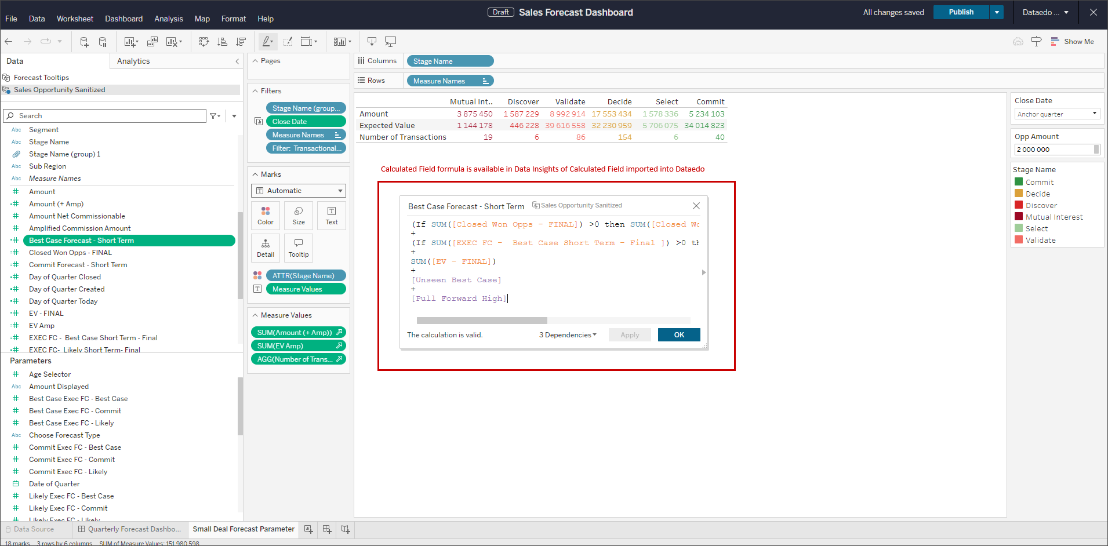Click the Redo forward arrow in toolbar
The height and width of the screenshot is (546, 1108).
pos(27,41)
